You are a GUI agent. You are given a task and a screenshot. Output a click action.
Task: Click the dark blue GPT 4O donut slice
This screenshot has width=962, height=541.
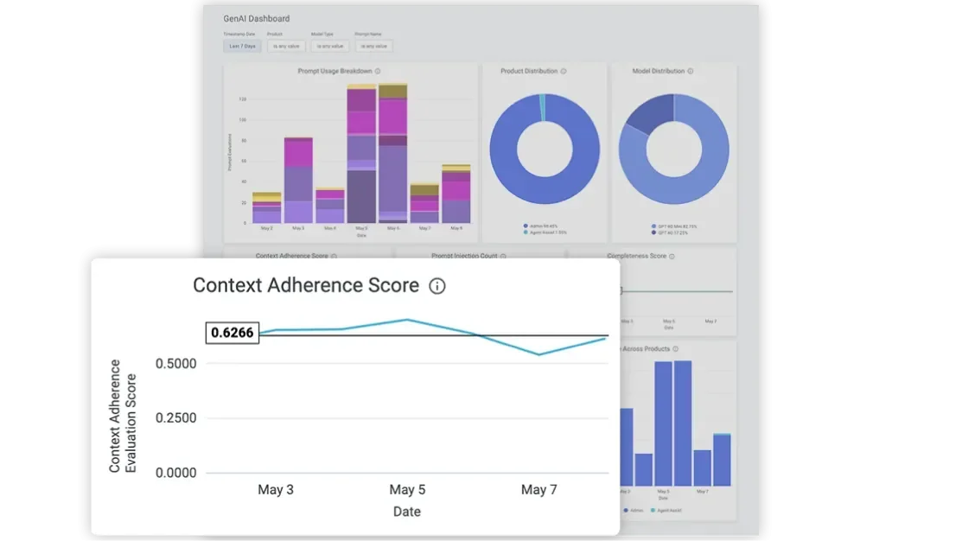pos(645,114)
